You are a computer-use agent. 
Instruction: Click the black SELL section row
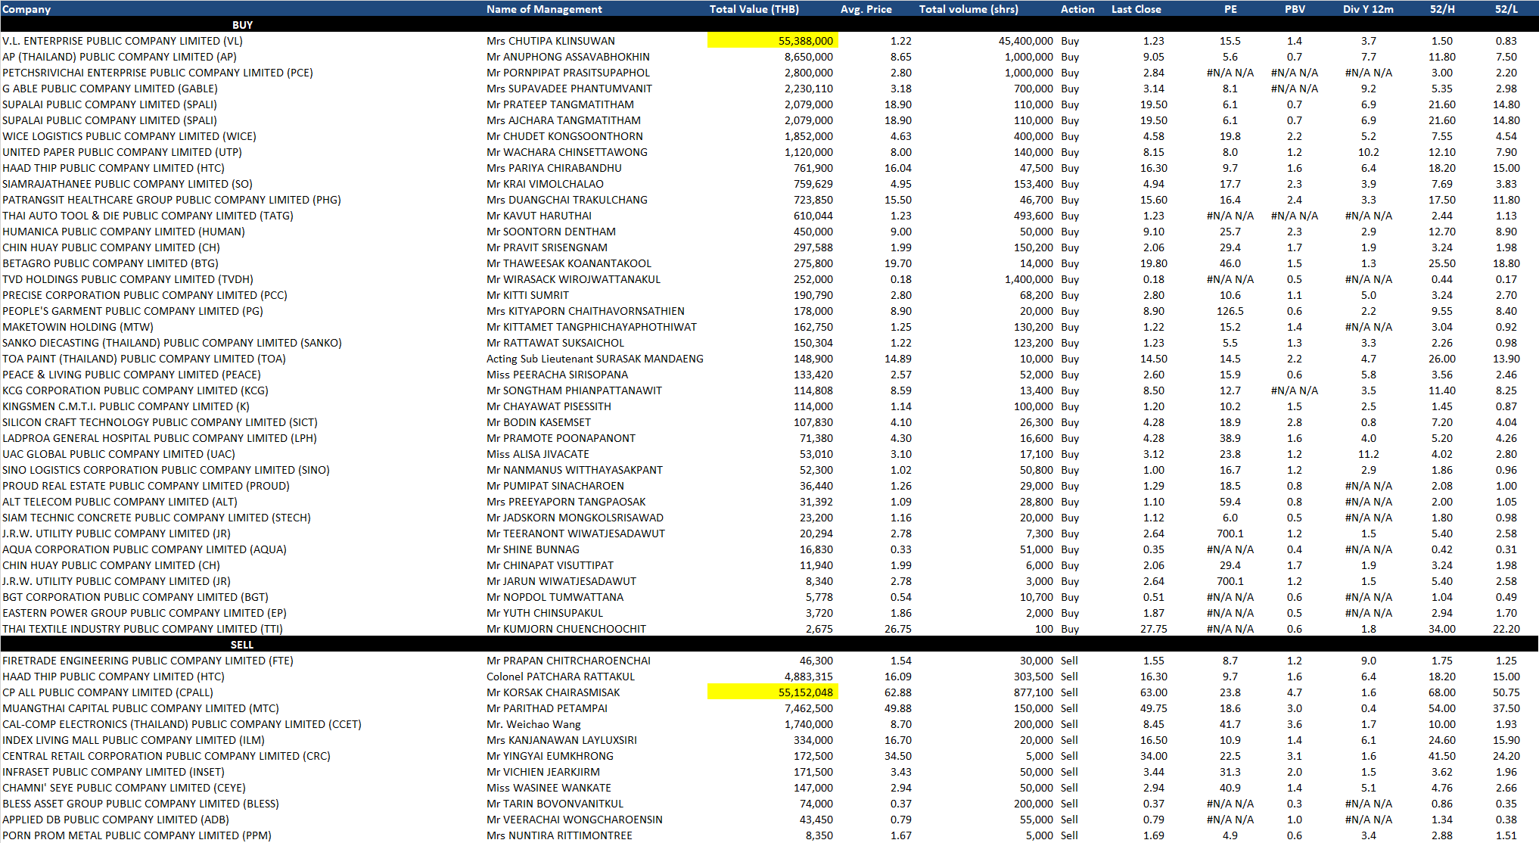(242, 645)
